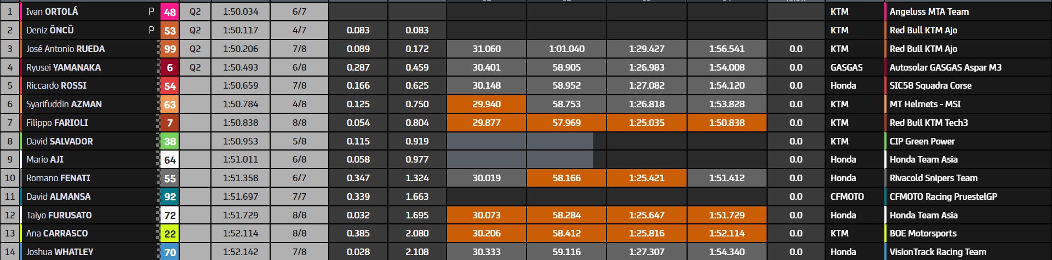Select rider number badge 48
The height and width of the screenshot is (260, 1052).
pyautogui.click(x=170, y=11)
